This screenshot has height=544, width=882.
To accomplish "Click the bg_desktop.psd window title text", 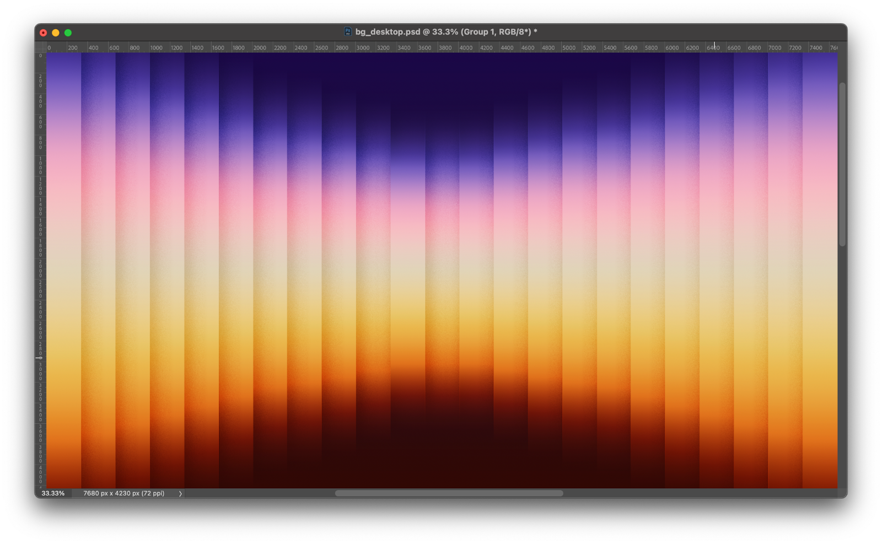I will [446, 32].
